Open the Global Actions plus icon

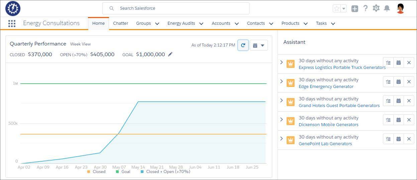pos(355,9)
